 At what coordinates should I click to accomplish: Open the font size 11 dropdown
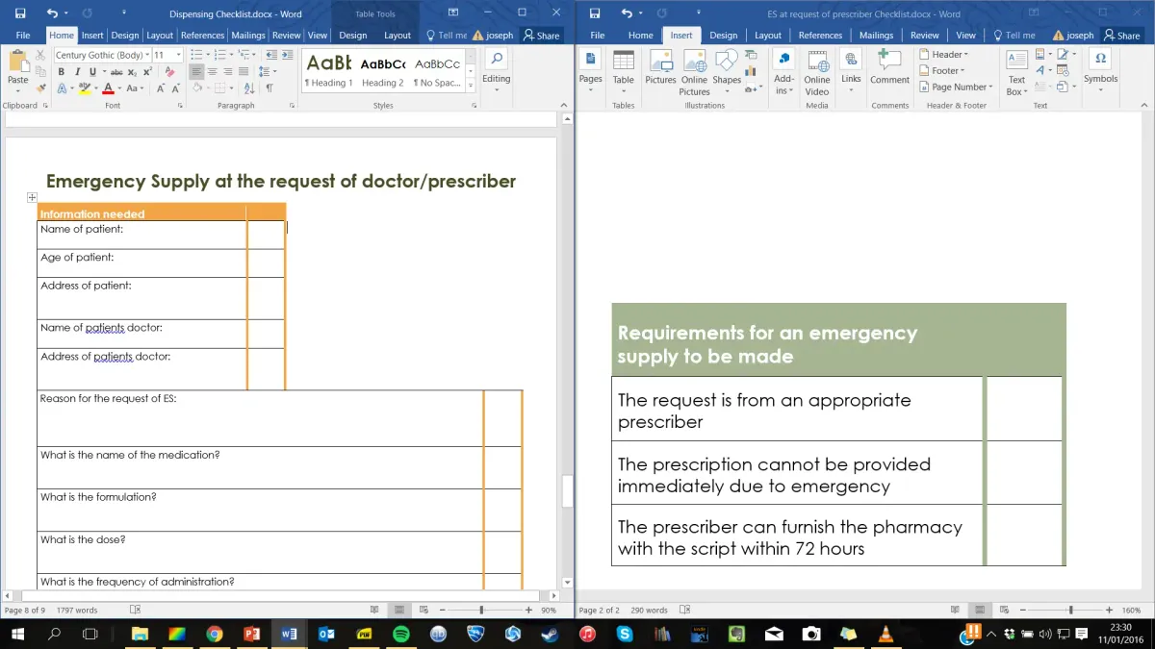(x=178, y=56)
